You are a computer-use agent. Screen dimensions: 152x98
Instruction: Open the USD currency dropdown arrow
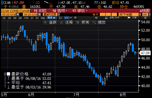150,15
